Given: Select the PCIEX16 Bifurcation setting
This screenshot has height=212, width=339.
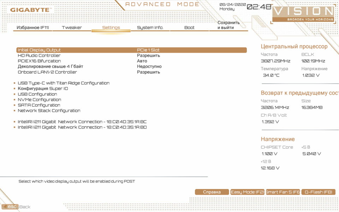Looking at the screenshot, I should [x=39, y=61].
